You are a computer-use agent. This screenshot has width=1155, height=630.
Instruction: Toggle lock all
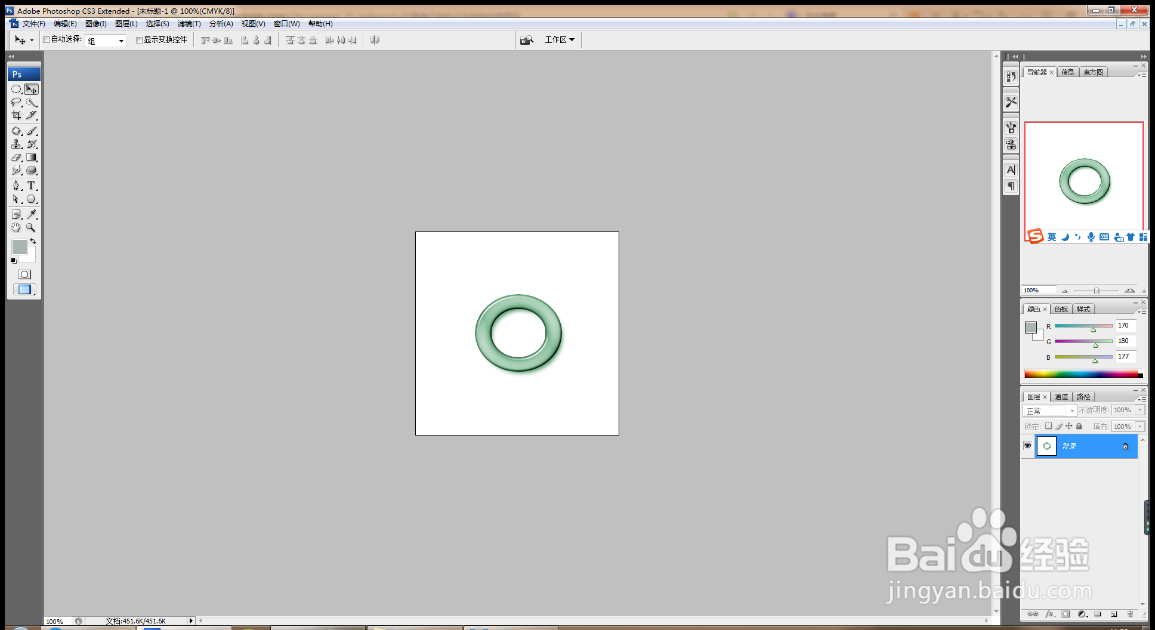click(x=1079, y=426)
